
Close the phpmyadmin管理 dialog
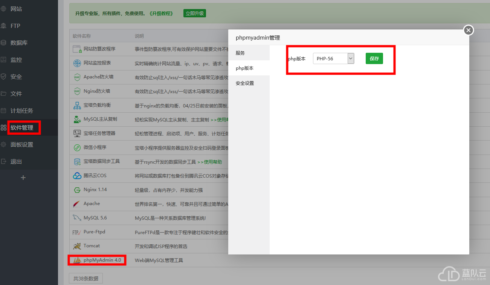point(468,30)
